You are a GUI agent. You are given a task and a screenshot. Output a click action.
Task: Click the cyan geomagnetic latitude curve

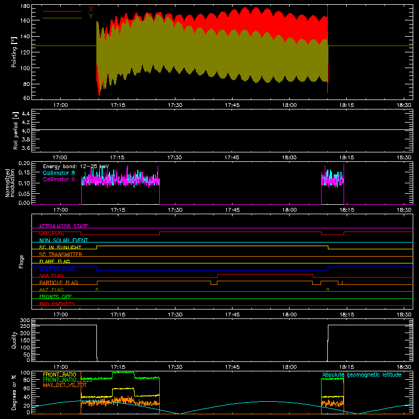click(222, 407)
